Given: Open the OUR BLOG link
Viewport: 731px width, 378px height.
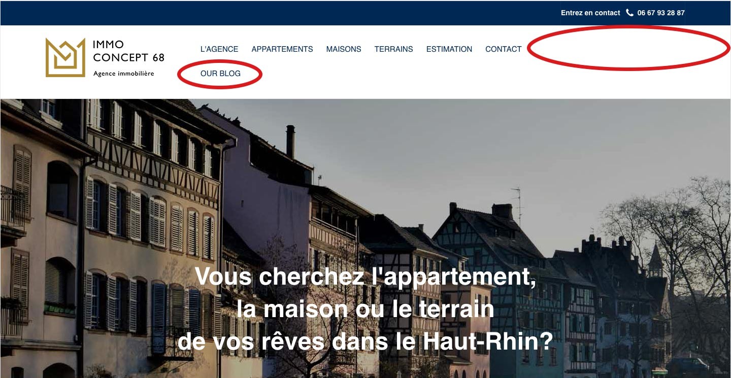Looking at the screenshot, I should [220, 74].
